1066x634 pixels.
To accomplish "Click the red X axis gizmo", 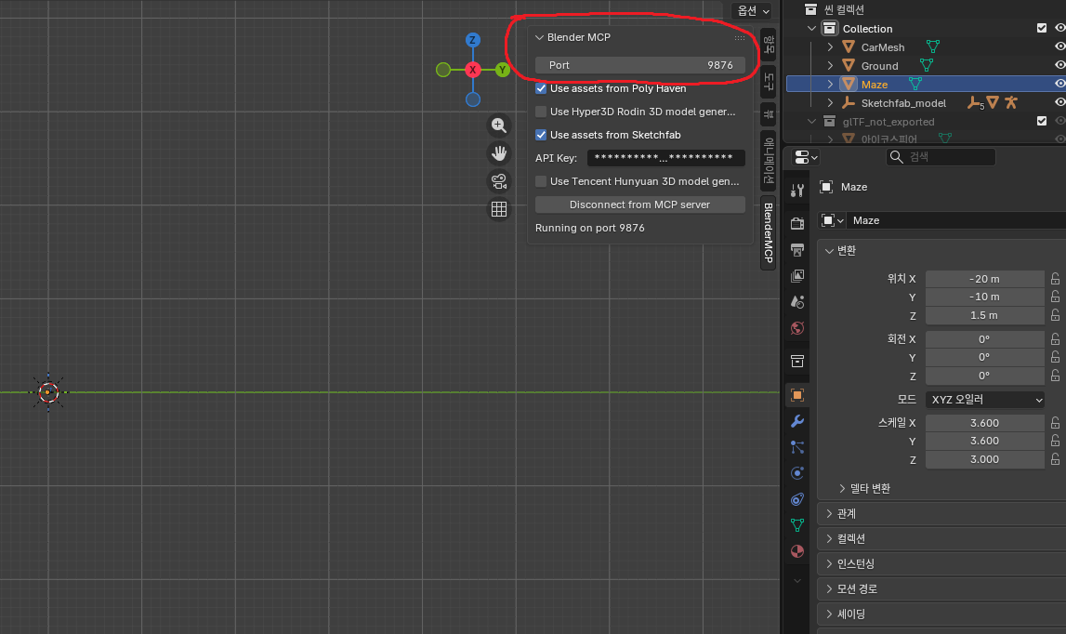I will pyautogui.click(x=472, y=70).
